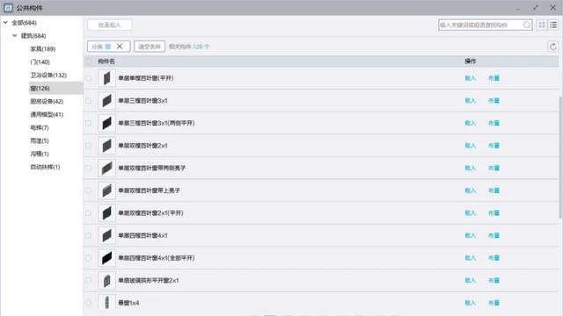
Task: Click thumbnail of 单层四樘百叶窗4x1(全部平开)
Action: tap(106, 258)
